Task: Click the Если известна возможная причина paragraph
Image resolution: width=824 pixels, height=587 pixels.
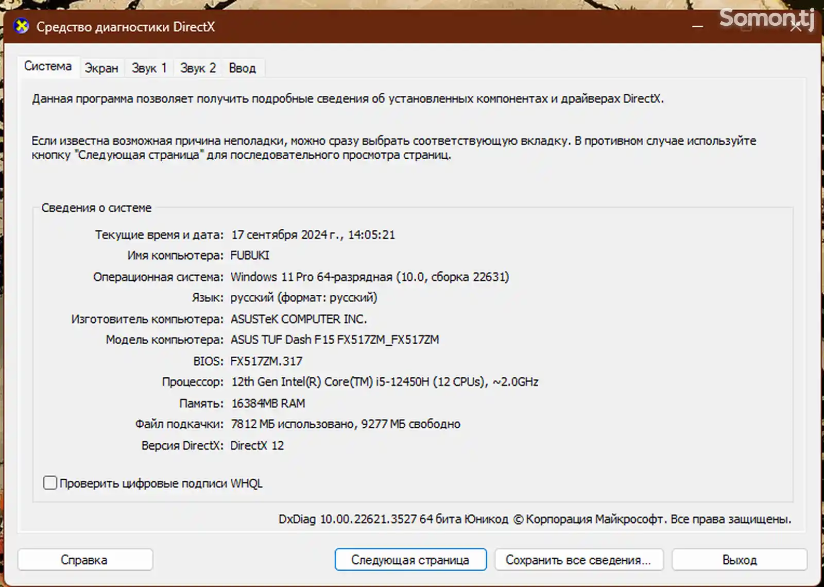Action: 394,148
